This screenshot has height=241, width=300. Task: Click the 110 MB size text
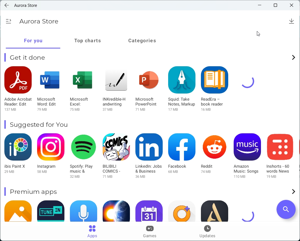(x=239, y=177)
